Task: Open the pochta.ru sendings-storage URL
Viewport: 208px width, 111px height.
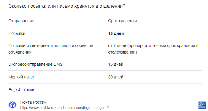Action: pos(62,108)
